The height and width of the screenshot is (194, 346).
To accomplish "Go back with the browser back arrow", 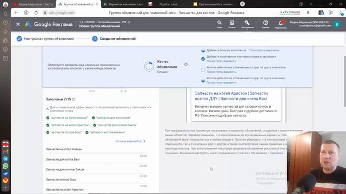I will pos(16,13).
